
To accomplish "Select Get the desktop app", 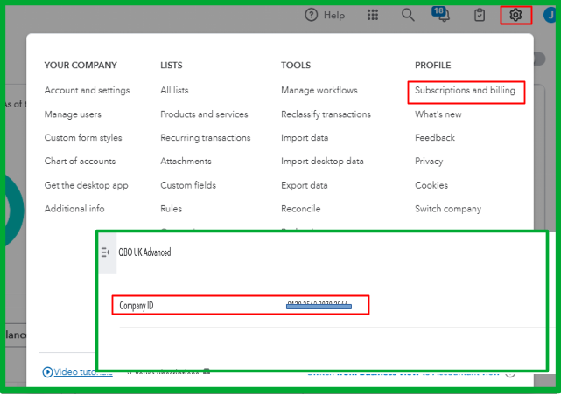I will [87, 185].
